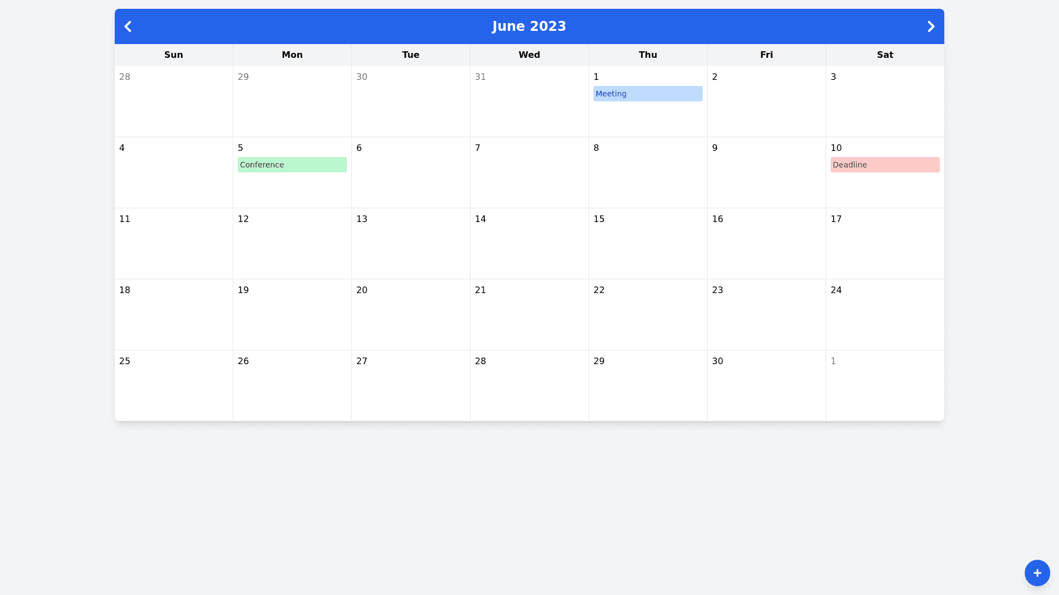The height and width of the screenshot is (595, 1059).
Task: Select June 9 day cell
Action: 766,172
